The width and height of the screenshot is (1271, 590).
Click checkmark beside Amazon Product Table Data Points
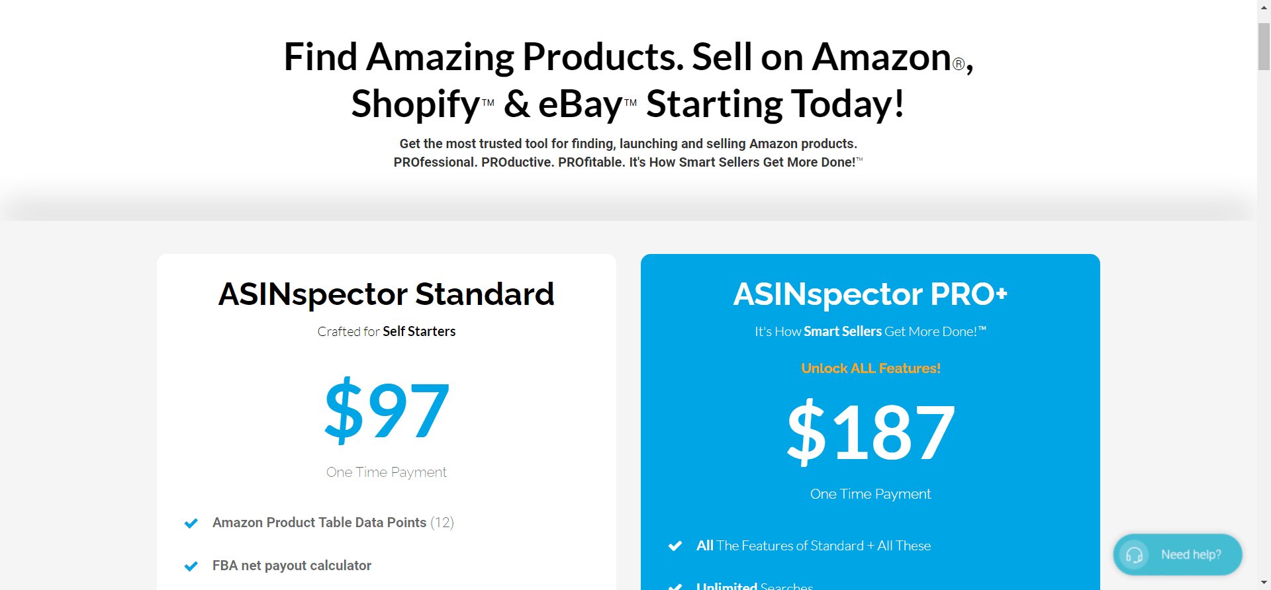point(191,523)
